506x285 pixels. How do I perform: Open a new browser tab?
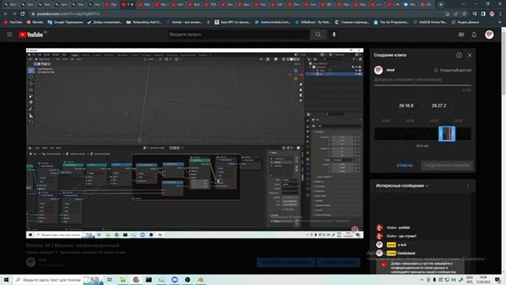pos(440,5)
